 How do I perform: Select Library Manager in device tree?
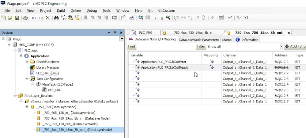pyautogui.click(x=48, y=67)
